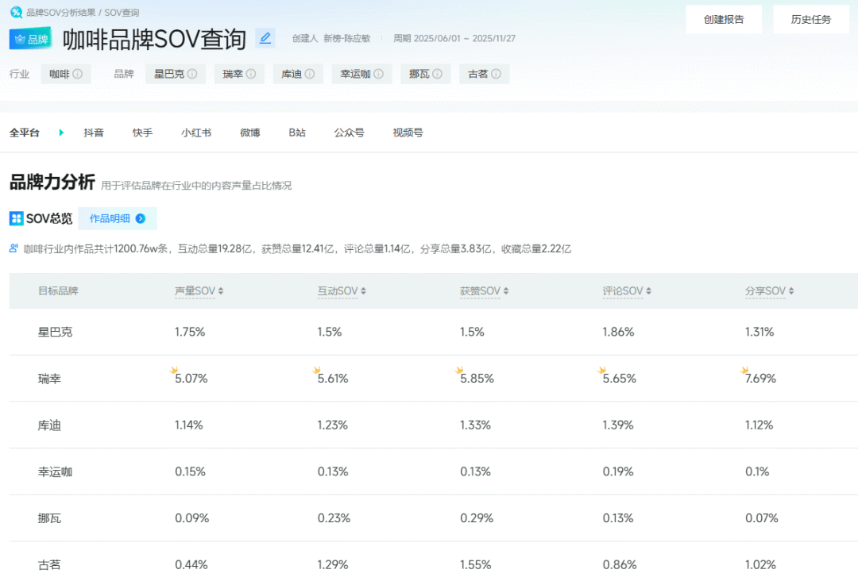Click the pencil edit icon beside the report title
The width and height of the screenshot is (858, 581).
coord(265,37)
